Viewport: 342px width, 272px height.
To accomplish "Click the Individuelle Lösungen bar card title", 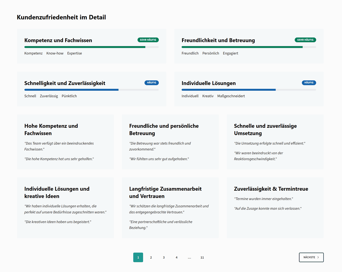I will click(x=209, y=83).
